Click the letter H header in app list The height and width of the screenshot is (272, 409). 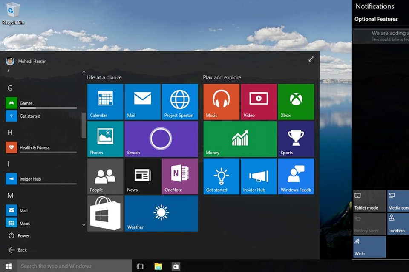10,133
